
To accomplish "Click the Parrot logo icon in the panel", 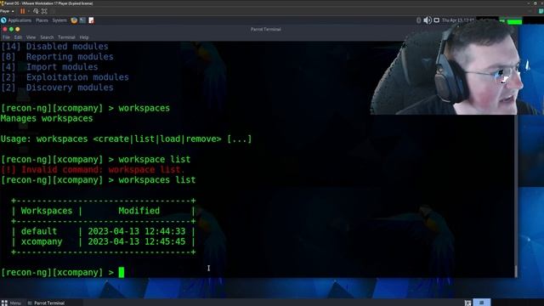I will click(x=3, y=20).
